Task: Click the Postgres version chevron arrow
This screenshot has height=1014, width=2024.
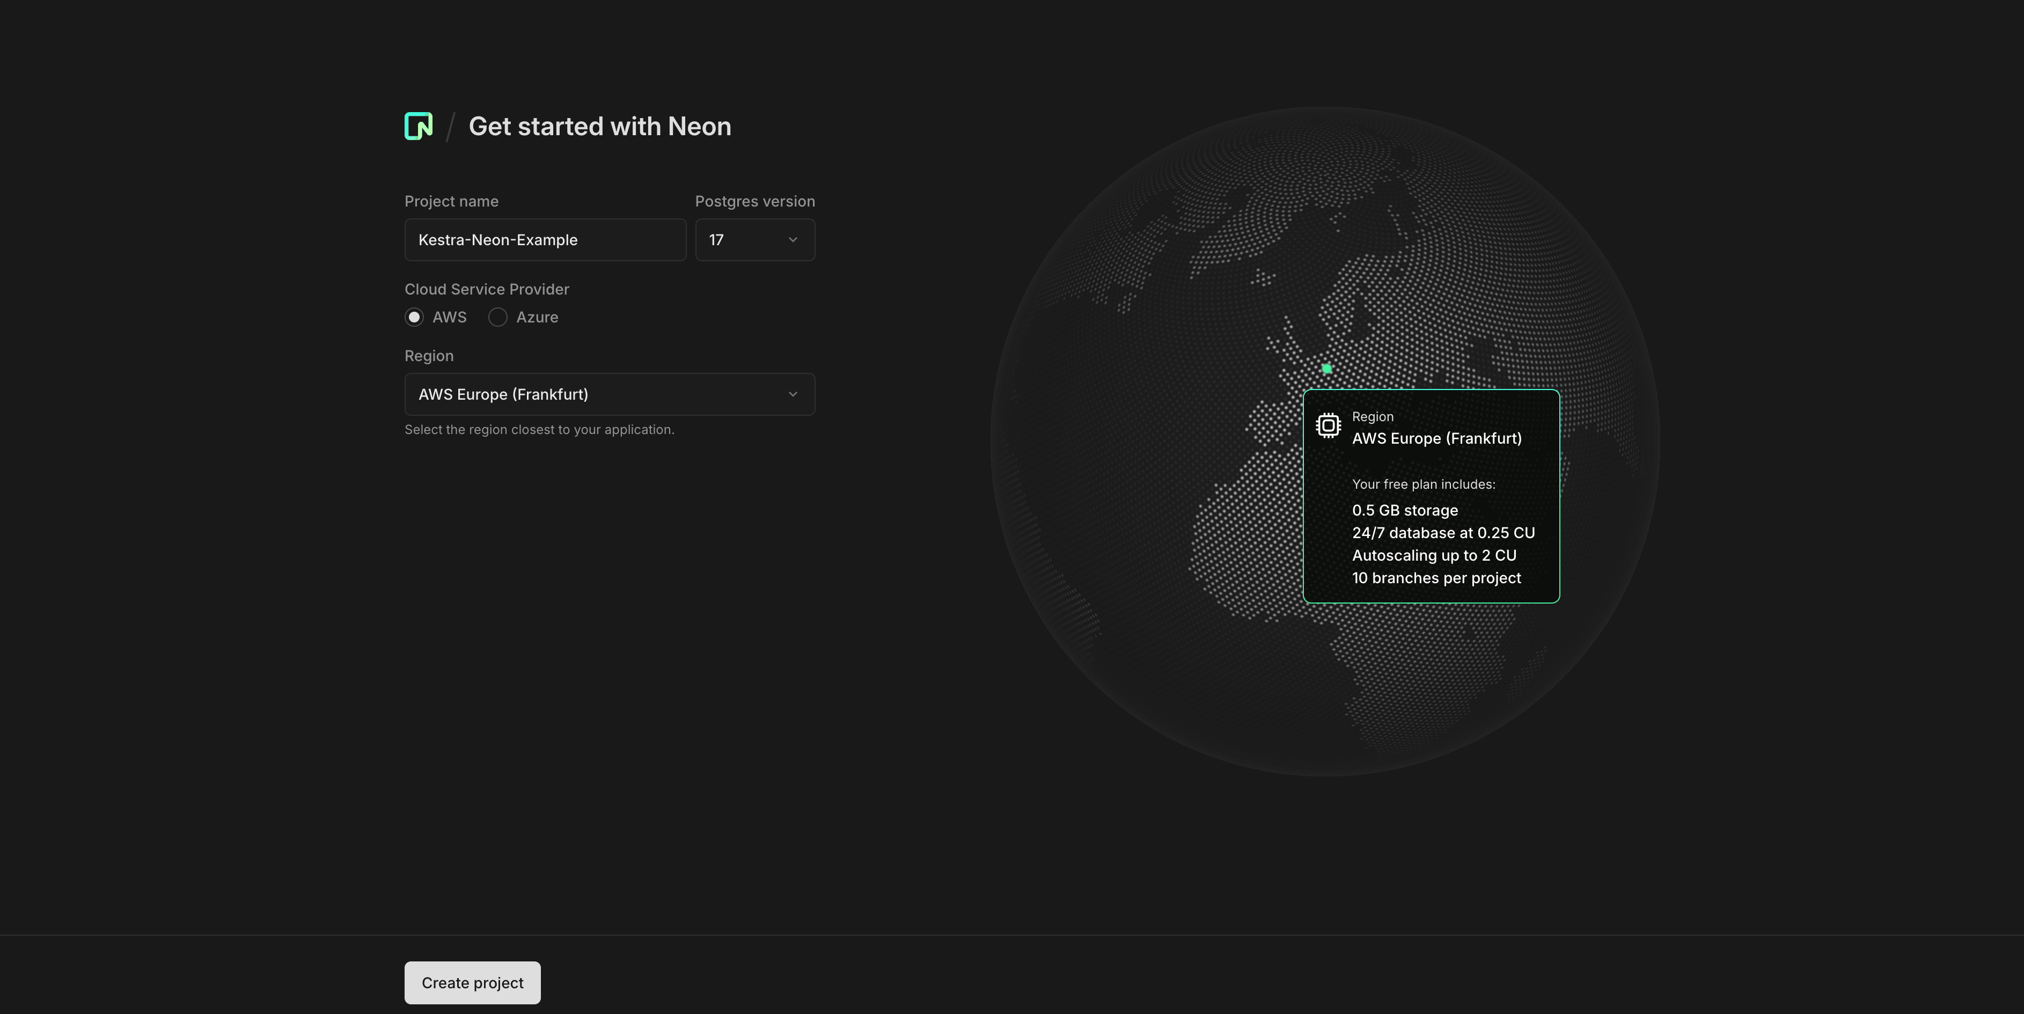Action: (x=792, y=240)
